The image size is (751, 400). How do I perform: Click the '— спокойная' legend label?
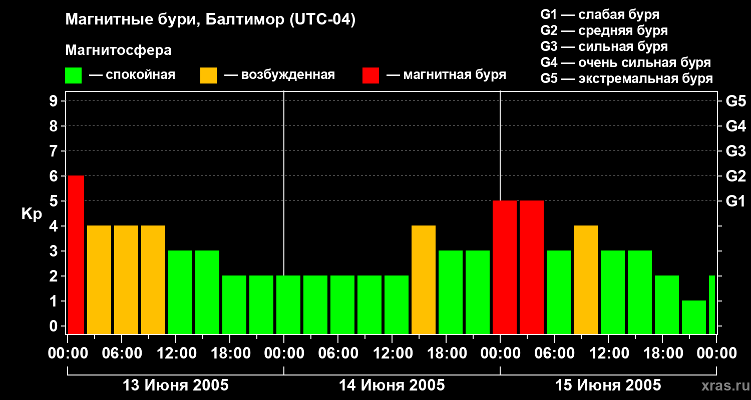coord(132,75)
